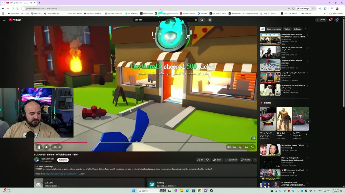Select the 'All' filter chip

point(263,29)
